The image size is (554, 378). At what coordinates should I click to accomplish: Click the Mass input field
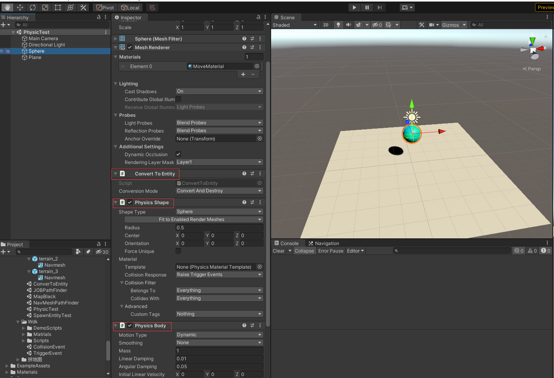pos(220,350)
